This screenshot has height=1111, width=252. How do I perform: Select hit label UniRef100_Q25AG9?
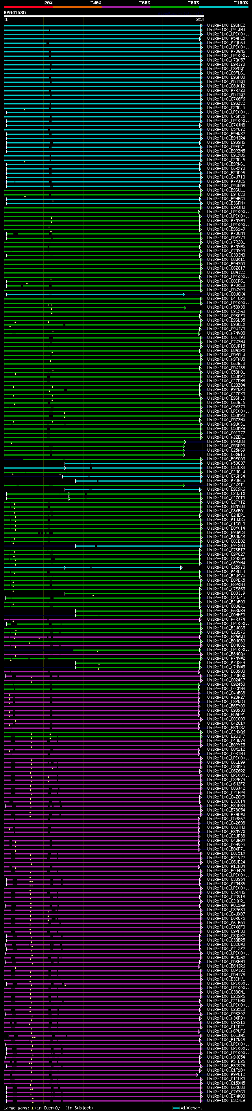[226, 450]
